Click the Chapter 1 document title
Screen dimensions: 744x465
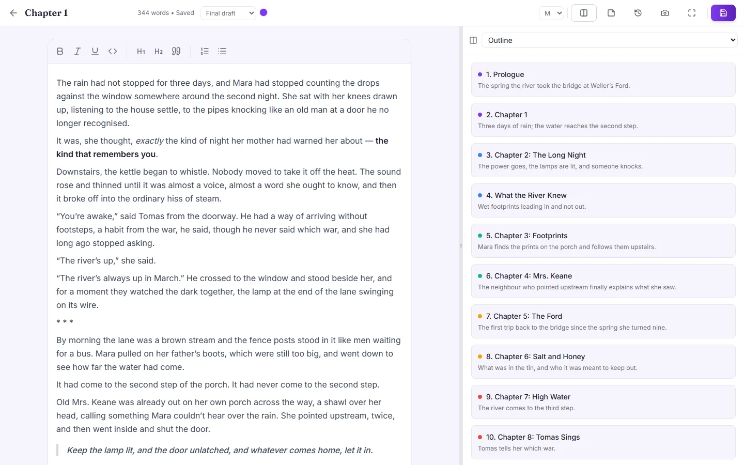click(x=46, y=13)
